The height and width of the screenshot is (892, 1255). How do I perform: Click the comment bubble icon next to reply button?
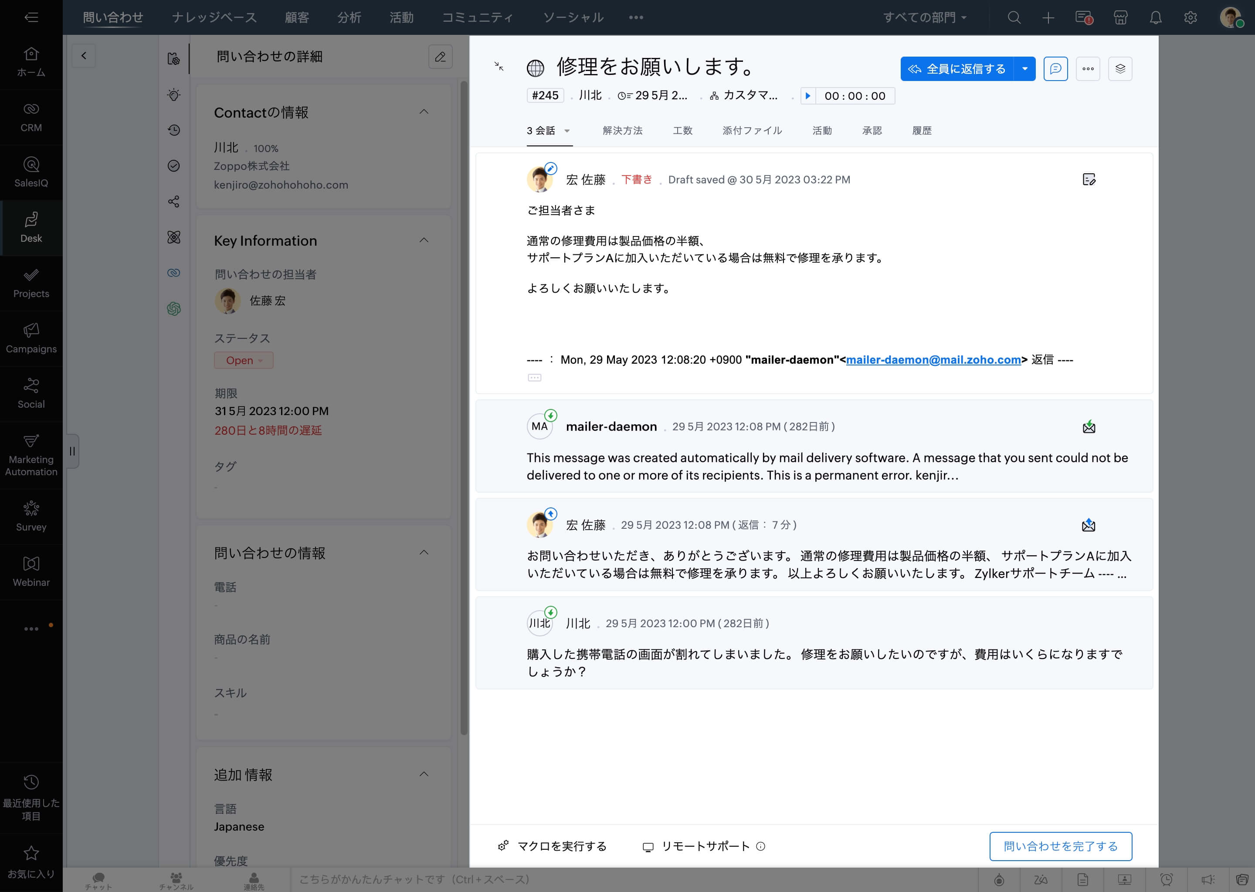[1055, 69]
